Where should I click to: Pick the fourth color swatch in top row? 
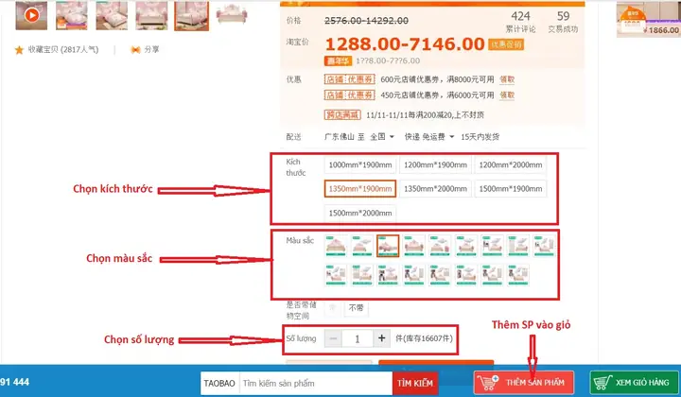point(414,246)
